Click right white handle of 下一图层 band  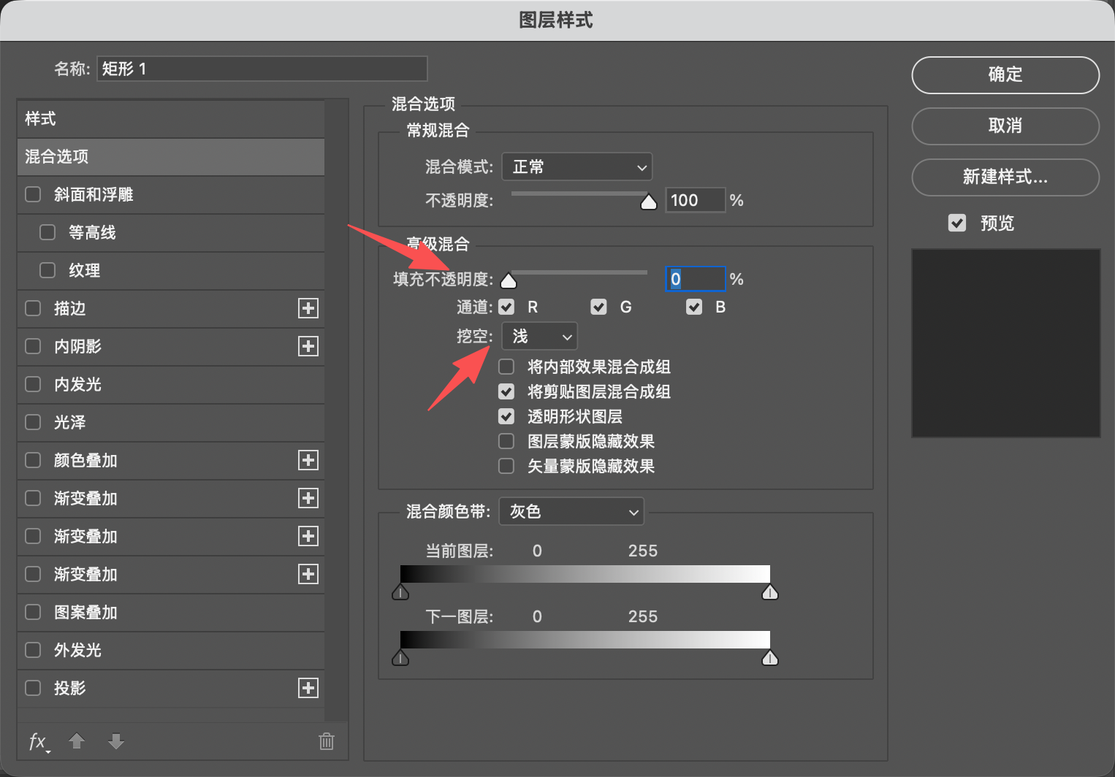point(770,658)
